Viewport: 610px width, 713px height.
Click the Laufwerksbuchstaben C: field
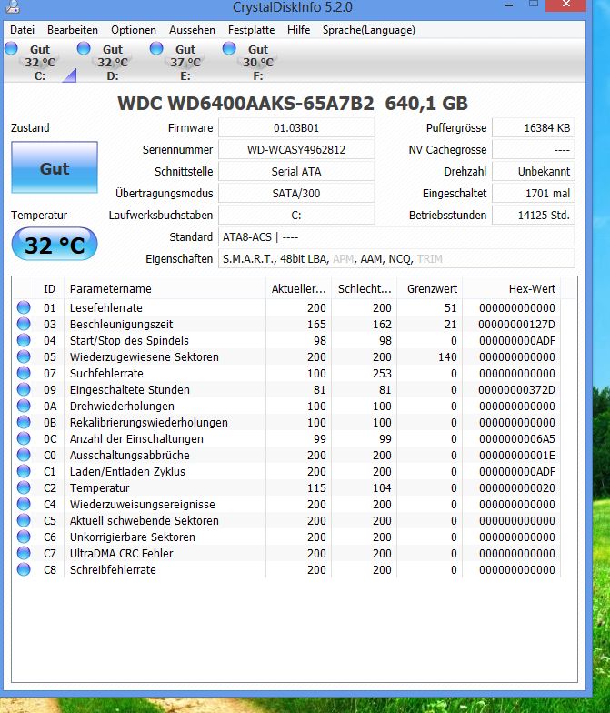(x=296, y=215)
